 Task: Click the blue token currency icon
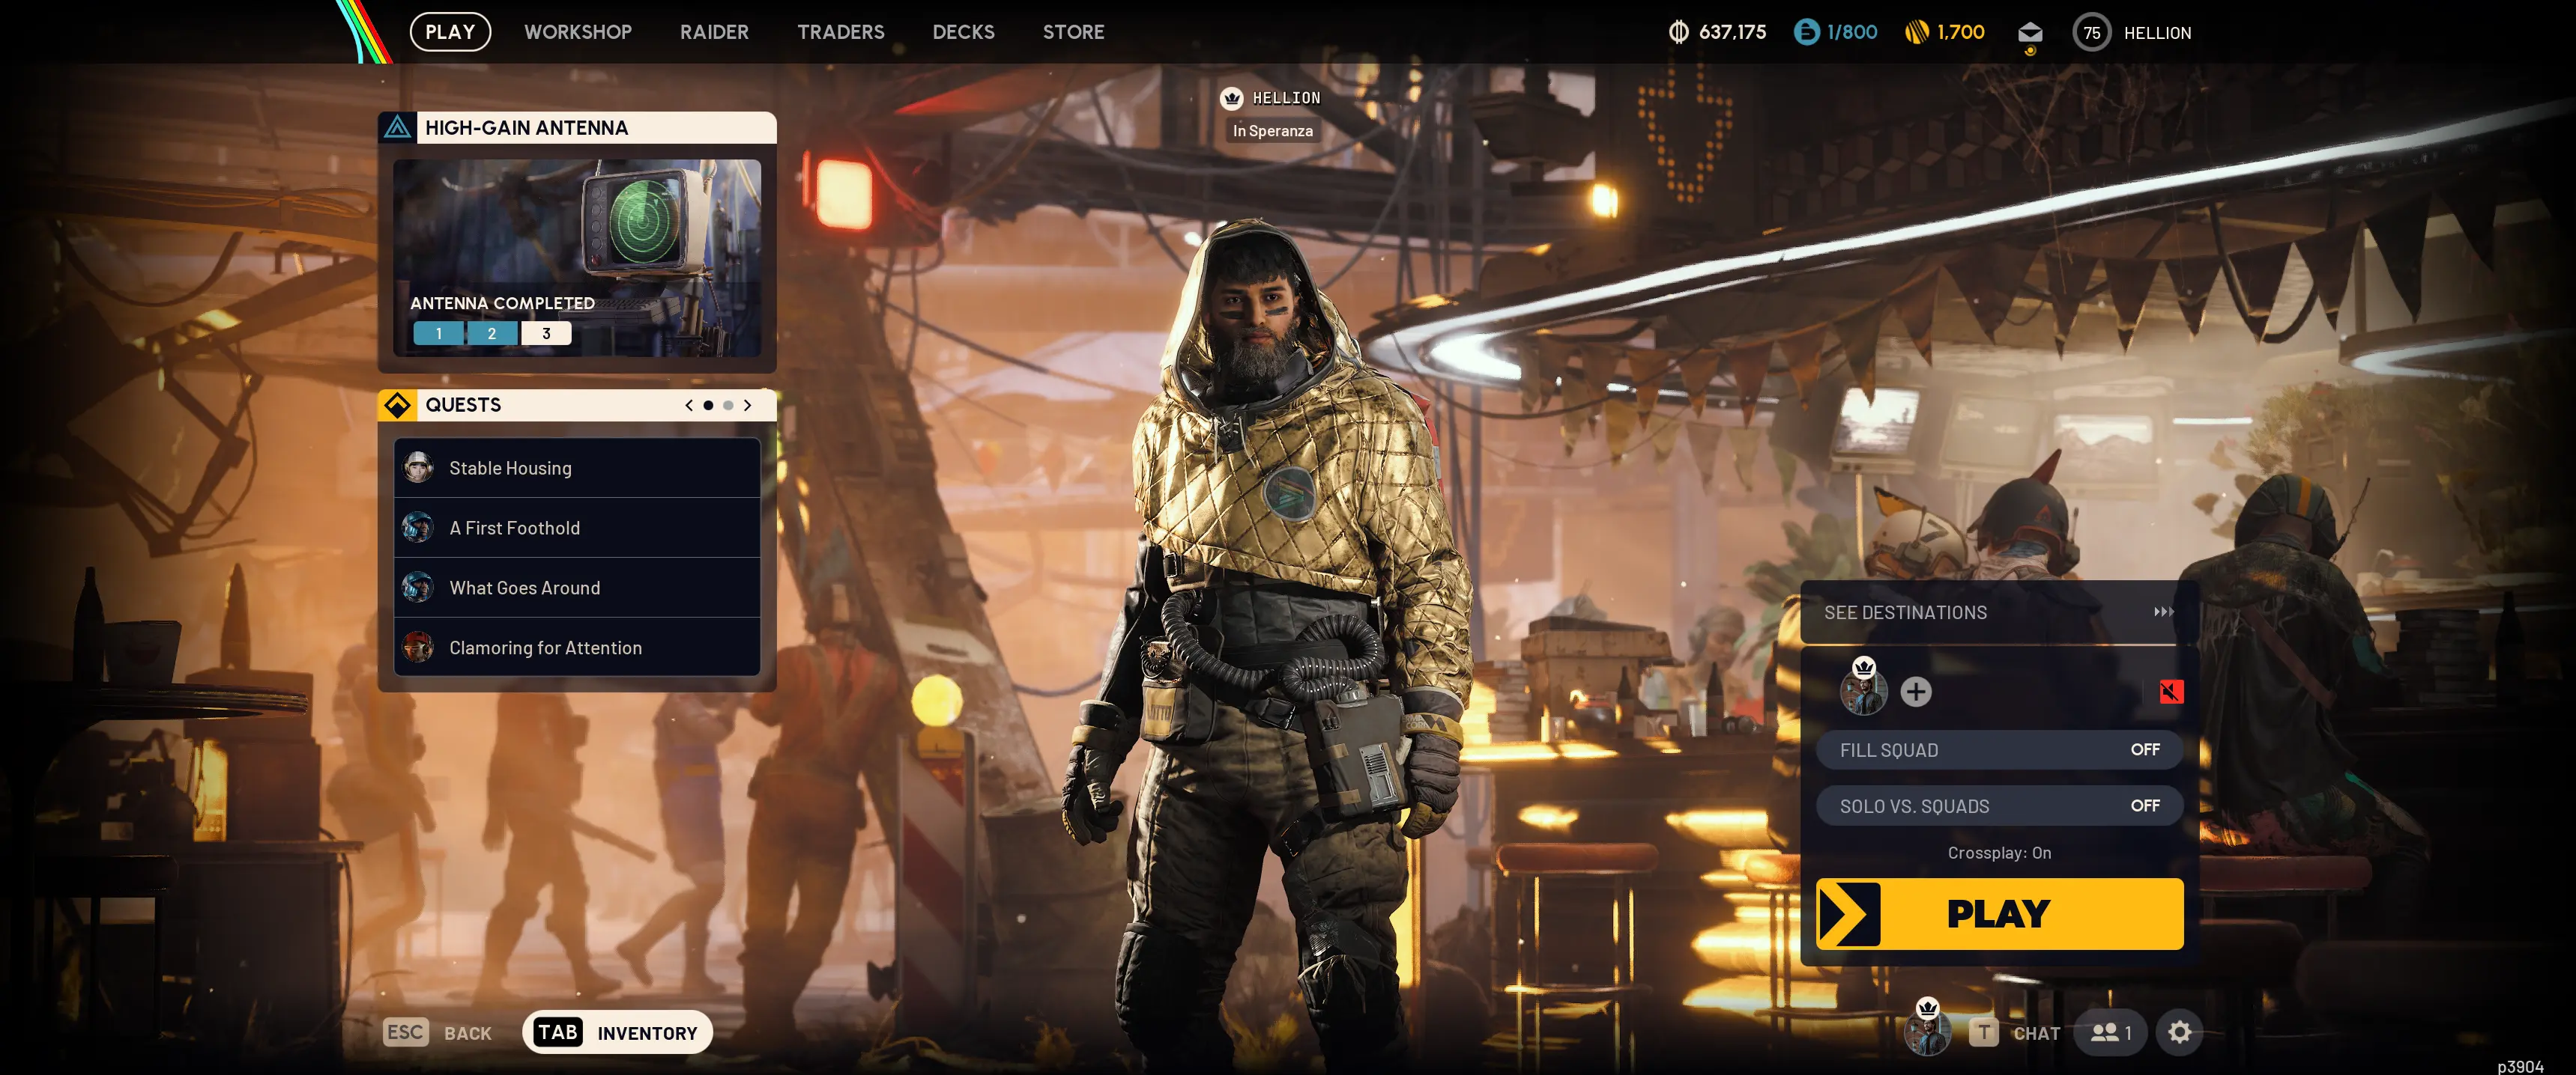click(1806, 32)
